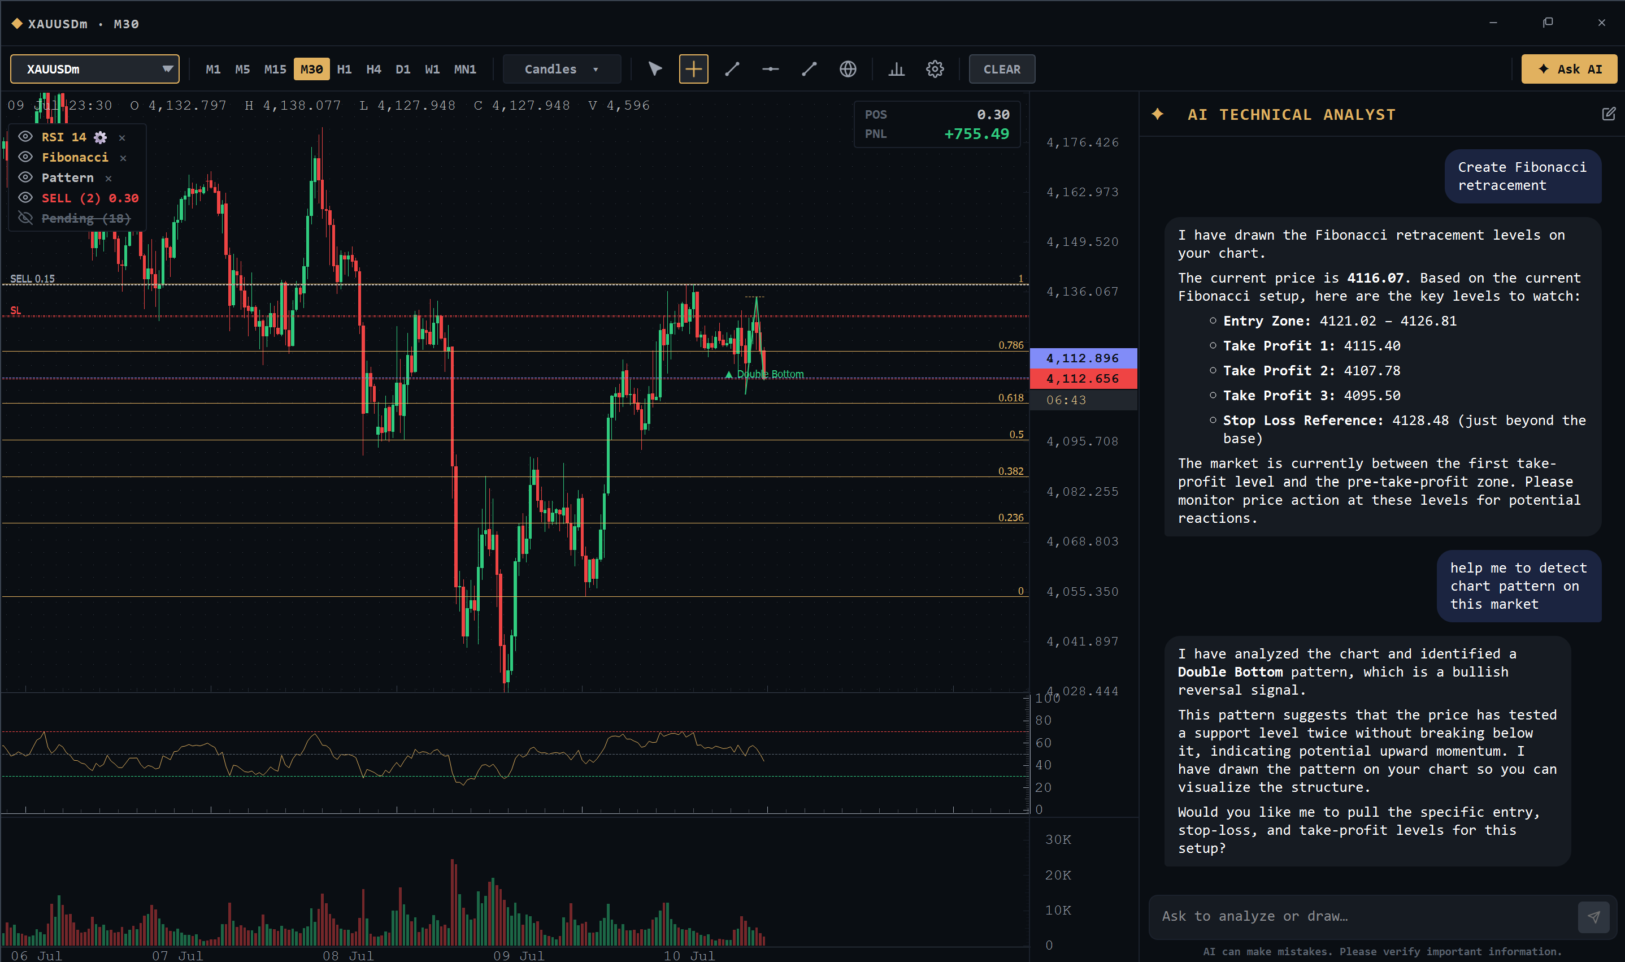Click the Ask to analyze or draw field
The image size is (1625, 962).
(x=1363, y=917)
